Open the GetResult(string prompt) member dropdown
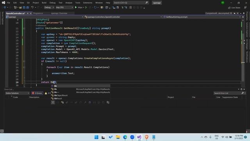This screenshot has height=141, width=250. coord(202,17)
